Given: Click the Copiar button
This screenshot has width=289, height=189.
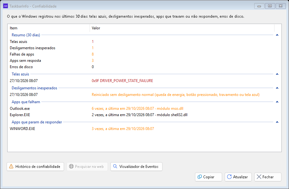Looking at the screenshot, I should 209,177.
